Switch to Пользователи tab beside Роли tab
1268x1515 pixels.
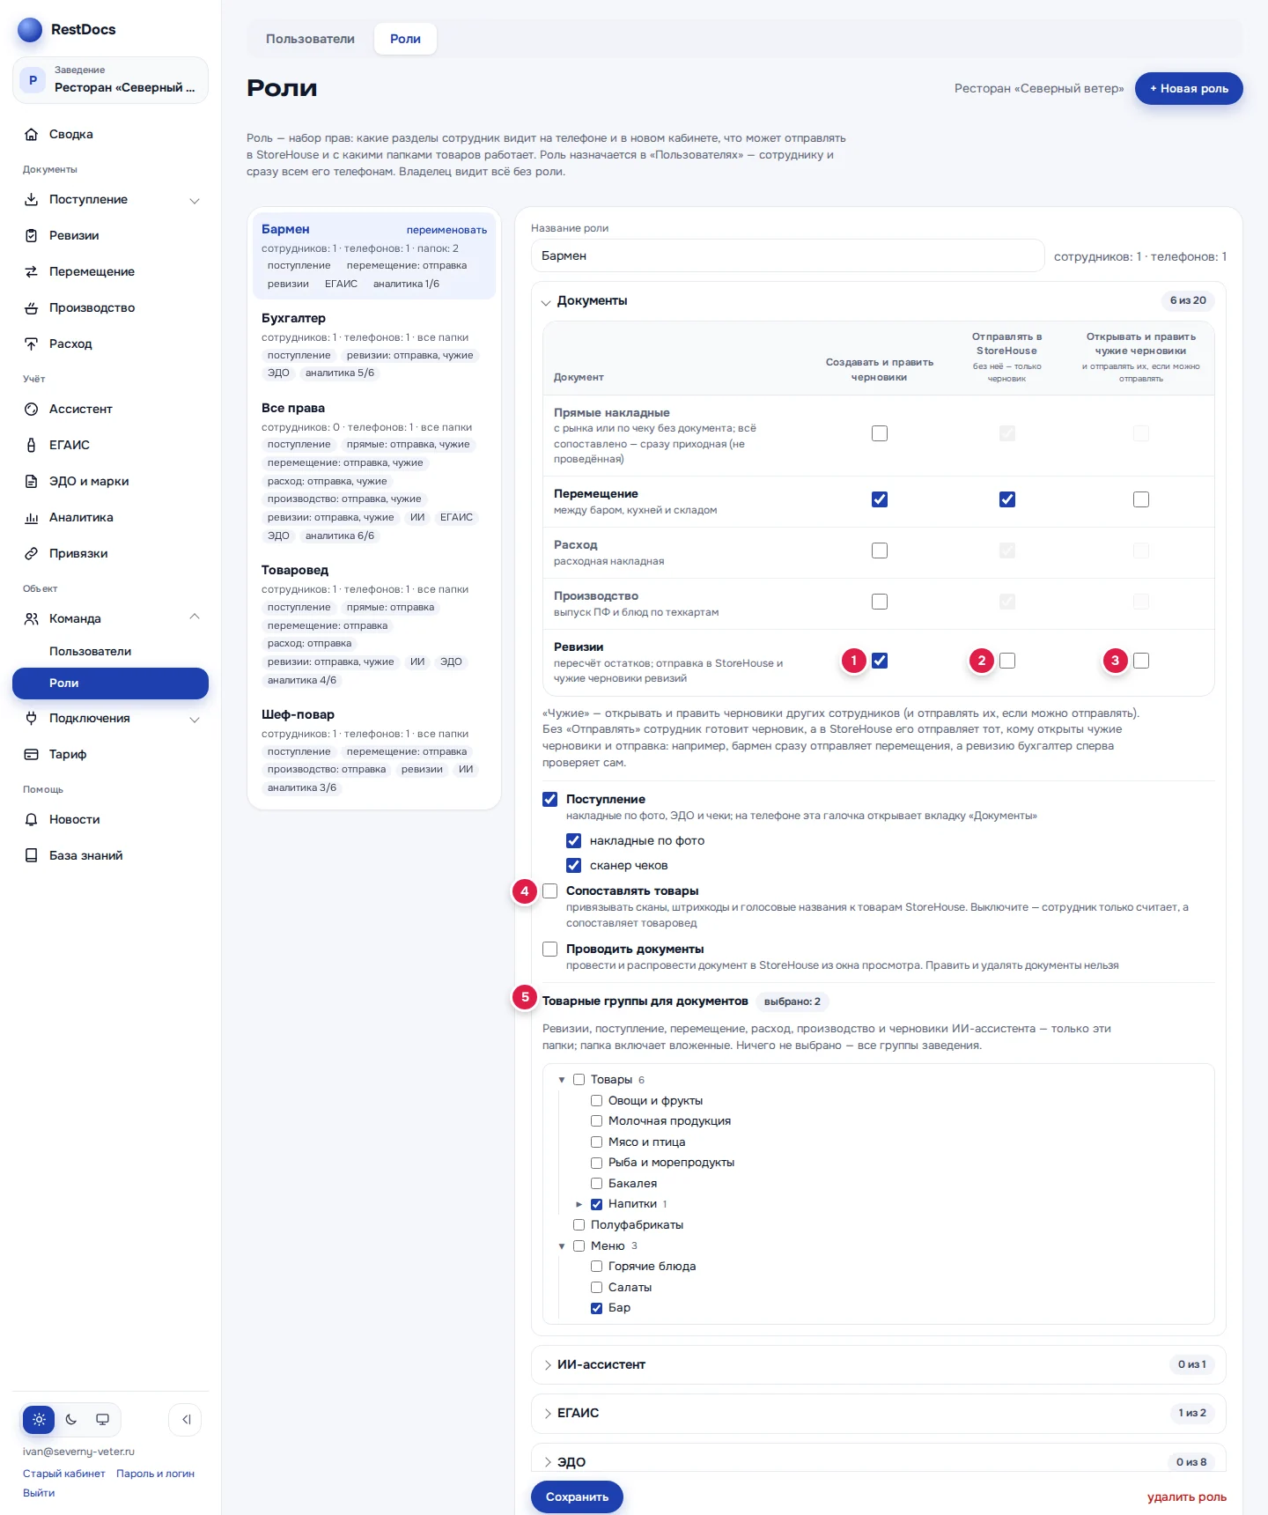(x=311, y=39)
